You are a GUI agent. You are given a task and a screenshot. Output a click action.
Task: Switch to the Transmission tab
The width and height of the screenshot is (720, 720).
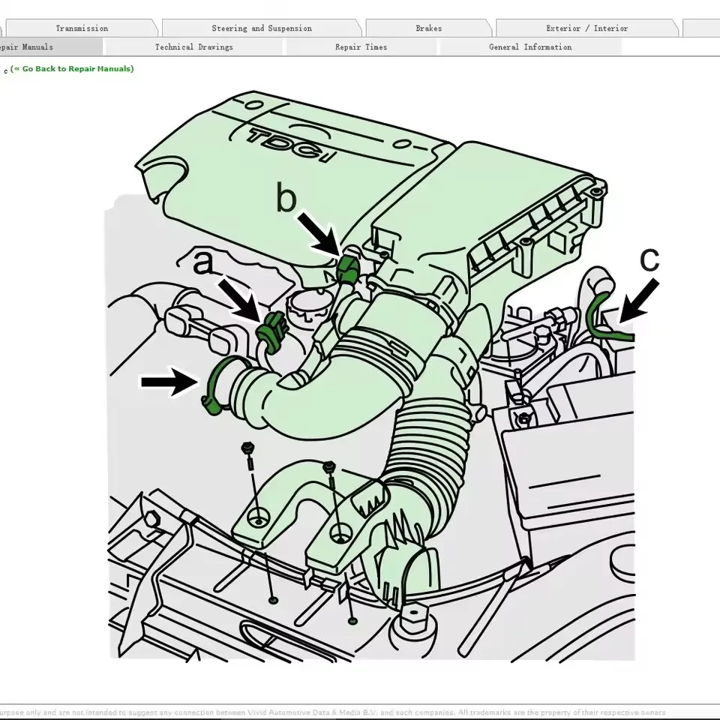point(82,28)
